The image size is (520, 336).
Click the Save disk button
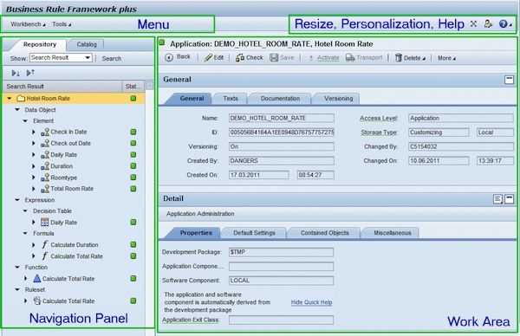[282, 58]
